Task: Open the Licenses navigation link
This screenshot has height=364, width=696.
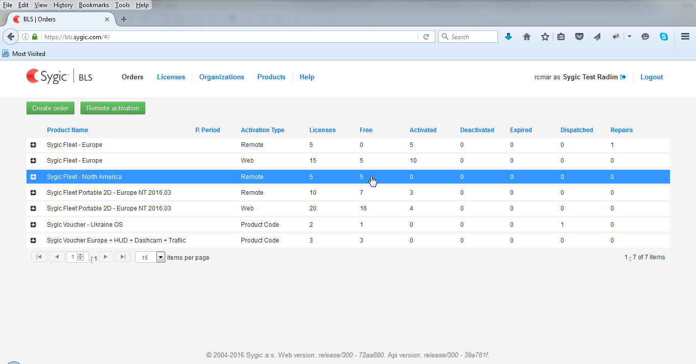Action: pyautogui.click(x=171, y=77)
